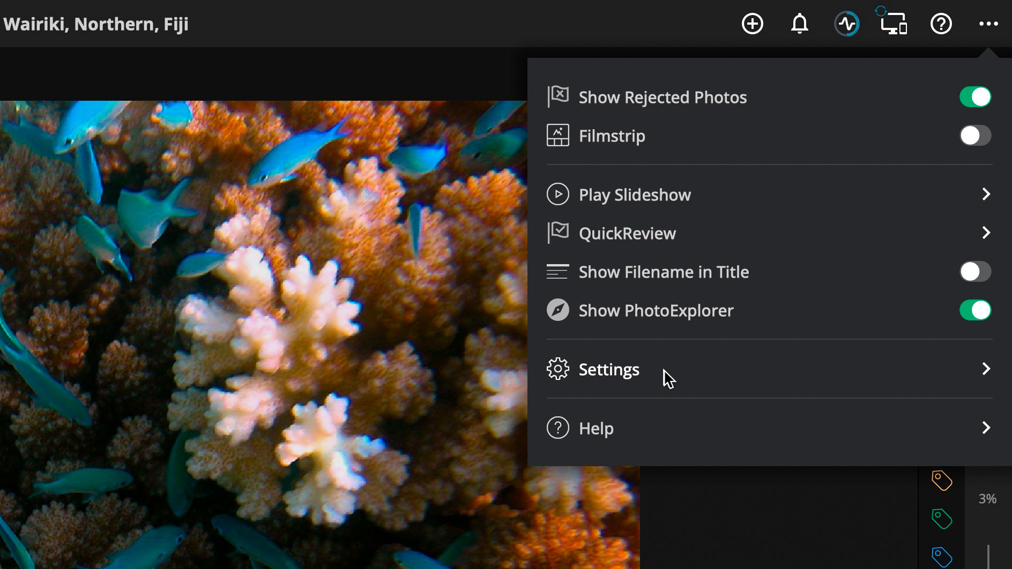The height and width of the screenshot is (569, 1012).
Task: Open the Settings menu entry
Action: (769, 369)
